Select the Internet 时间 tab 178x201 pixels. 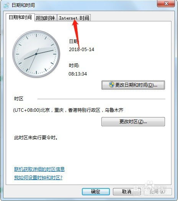tap(74, 18)
